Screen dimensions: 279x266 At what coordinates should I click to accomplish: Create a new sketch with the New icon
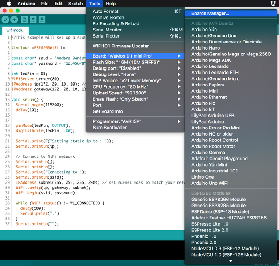(24, 20)
